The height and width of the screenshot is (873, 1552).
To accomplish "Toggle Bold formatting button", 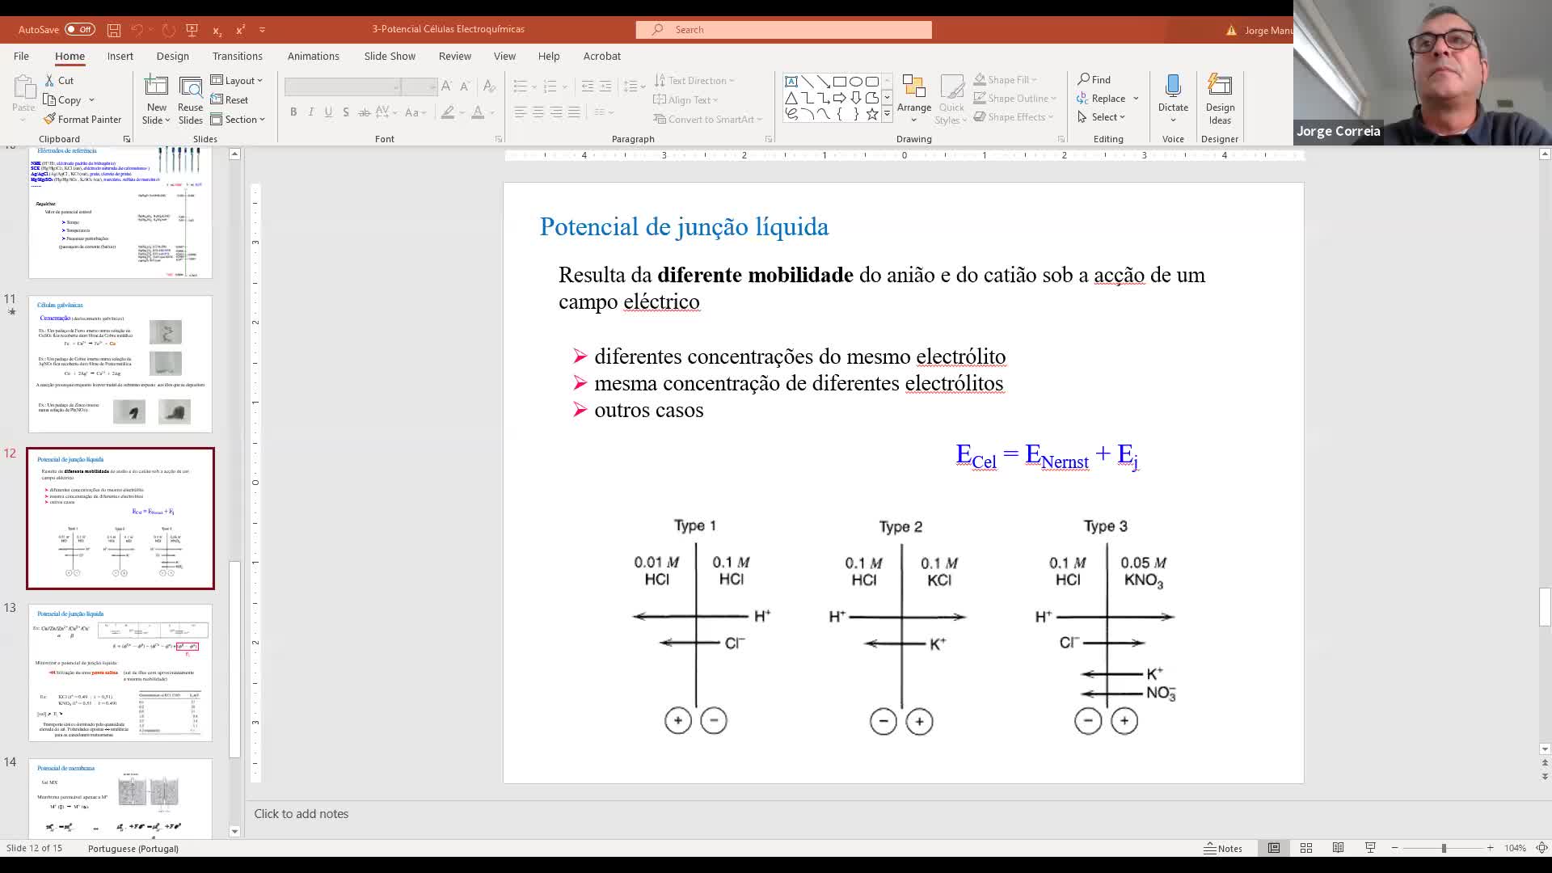I will pos(293,112).
